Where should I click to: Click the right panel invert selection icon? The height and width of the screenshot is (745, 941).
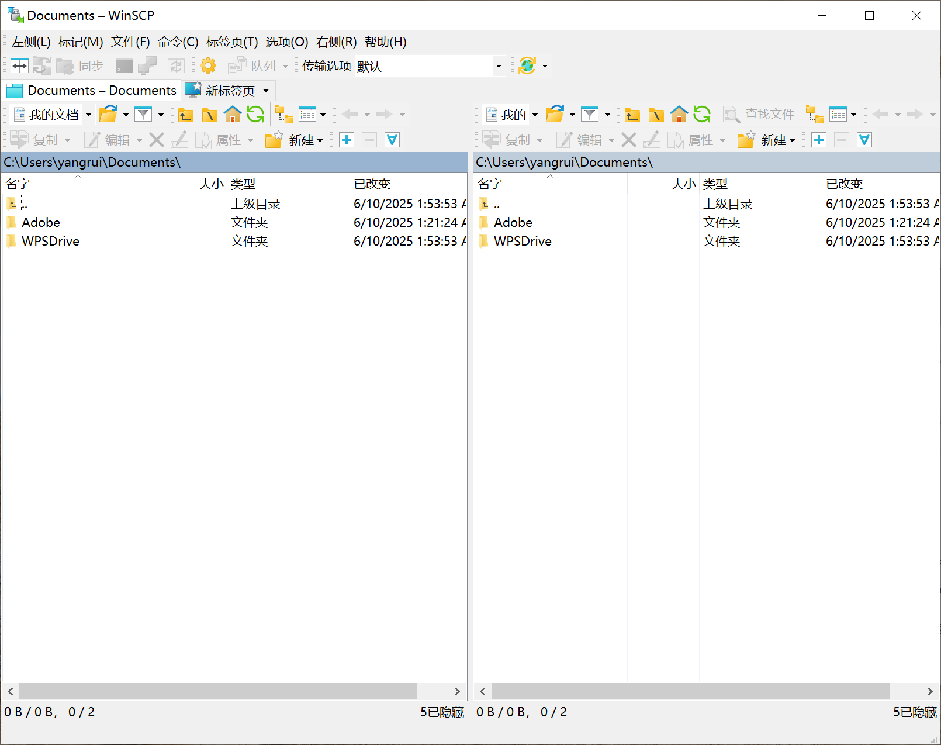click(864, 140)
